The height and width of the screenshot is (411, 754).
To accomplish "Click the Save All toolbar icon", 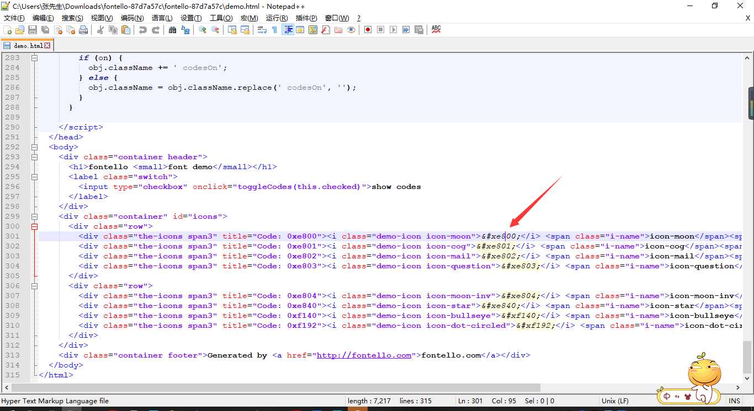I will 45,30.
